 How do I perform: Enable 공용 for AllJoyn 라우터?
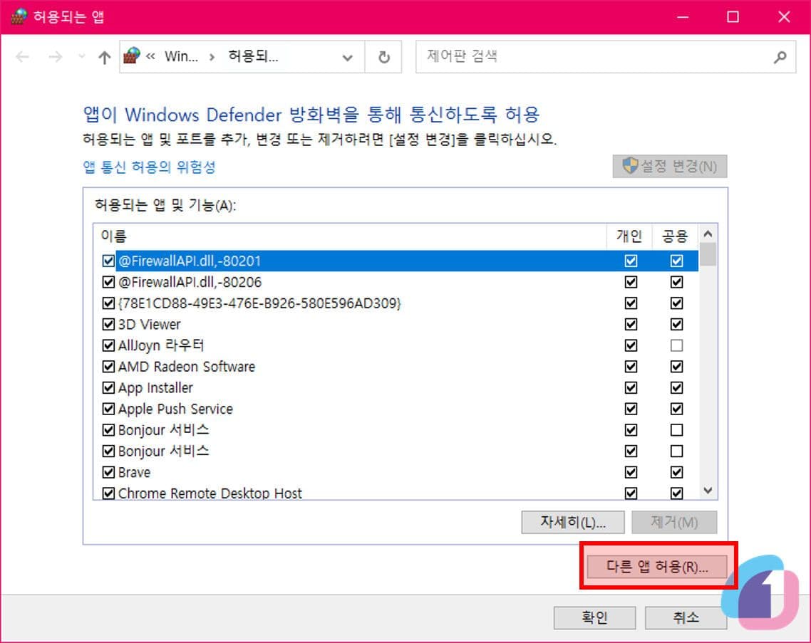point(676,345)
